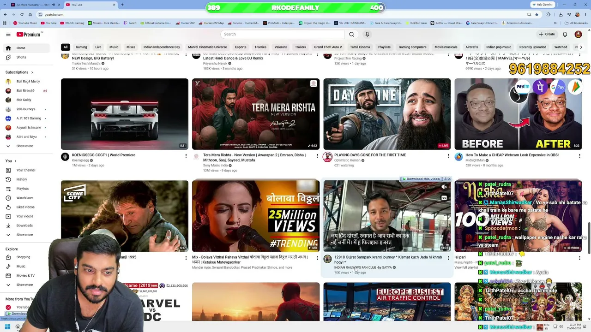Select the Gaming category chip
Image resolution: width=591 pixels, height=332 pixels.
81,47
